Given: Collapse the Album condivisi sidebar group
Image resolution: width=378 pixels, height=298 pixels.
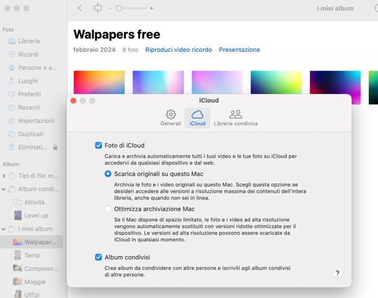Looking at the screenshot, I should [4, 189].
